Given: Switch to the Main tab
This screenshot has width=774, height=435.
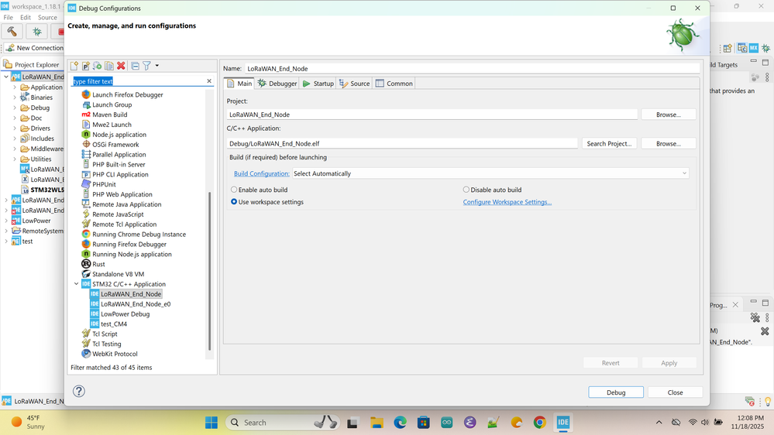Looking at the screenshot, I should (239, 84).
